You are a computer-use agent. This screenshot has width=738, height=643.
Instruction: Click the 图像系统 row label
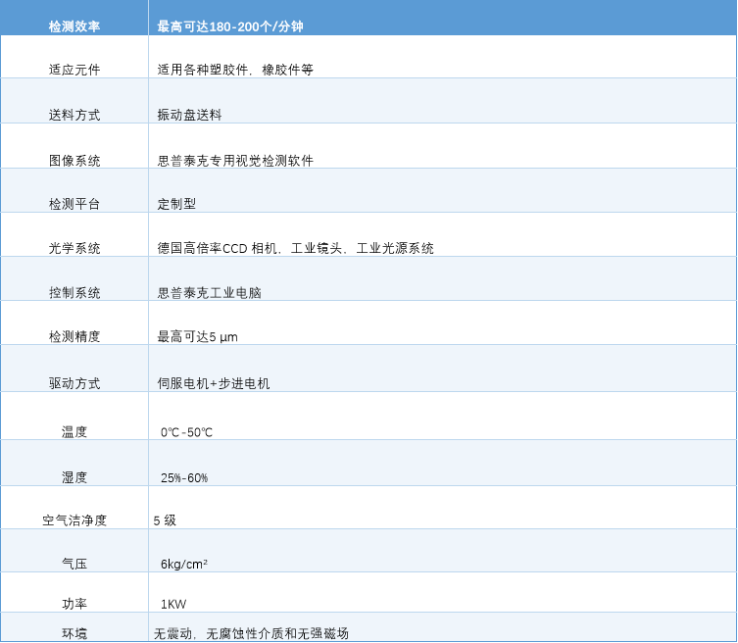[x=74, y=161]
